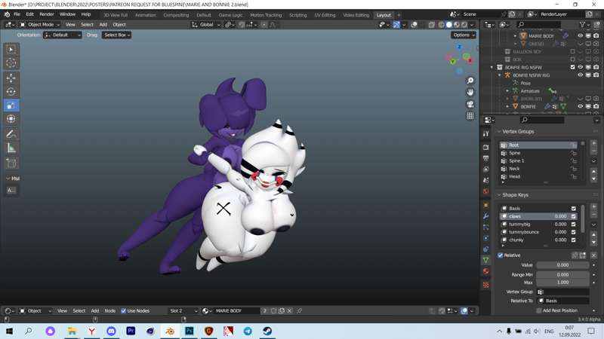Image resolution: width=604 pixels, height=339 pixels.
Task: Toggle Use Nodes checkbox
Action: (124, 311)
